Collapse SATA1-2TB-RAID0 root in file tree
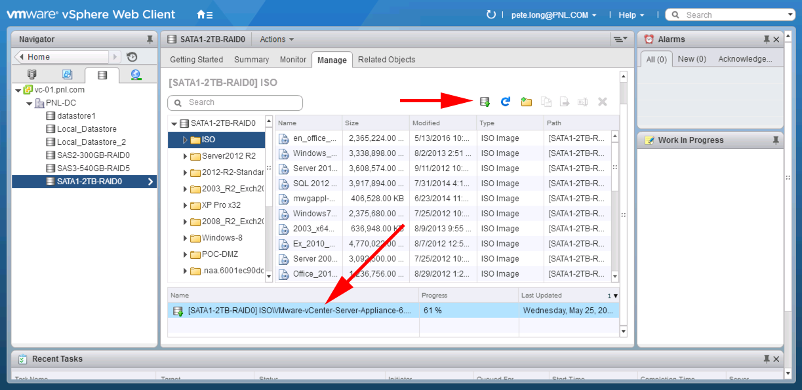This screenshot has width=802, height=390. coord(174,123)
